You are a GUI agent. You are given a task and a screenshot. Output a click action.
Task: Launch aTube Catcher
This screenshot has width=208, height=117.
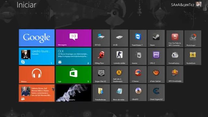(x=156, y=74)
